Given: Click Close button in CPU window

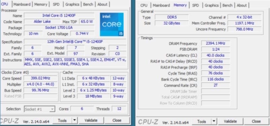Looking at the screenshot, I should tap(117, 120).
